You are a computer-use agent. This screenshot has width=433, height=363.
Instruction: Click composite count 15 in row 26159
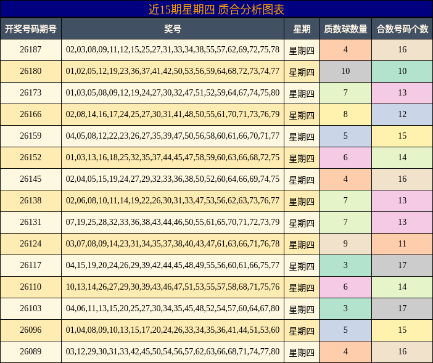click(402, 136)
